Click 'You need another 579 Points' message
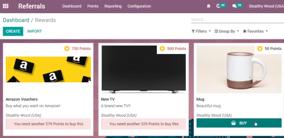Viewport: 284px width, 138px height. (48, 124)
